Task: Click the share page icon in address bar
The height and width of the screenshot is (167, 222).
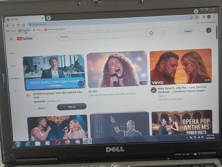Action: click(x=191, y=17)
